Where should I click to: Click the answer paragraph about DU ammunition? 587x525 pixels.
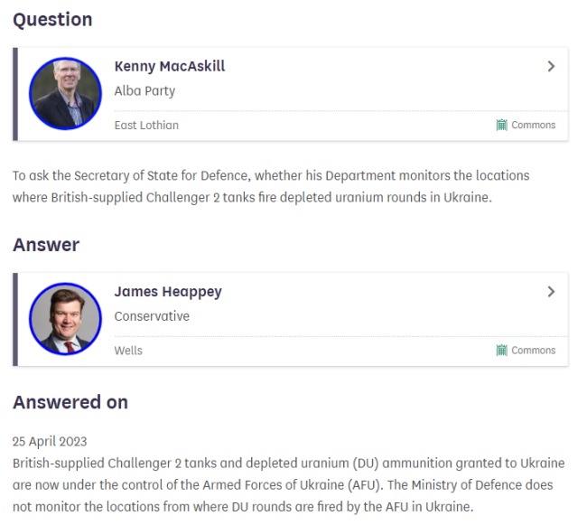click(289, 484)
